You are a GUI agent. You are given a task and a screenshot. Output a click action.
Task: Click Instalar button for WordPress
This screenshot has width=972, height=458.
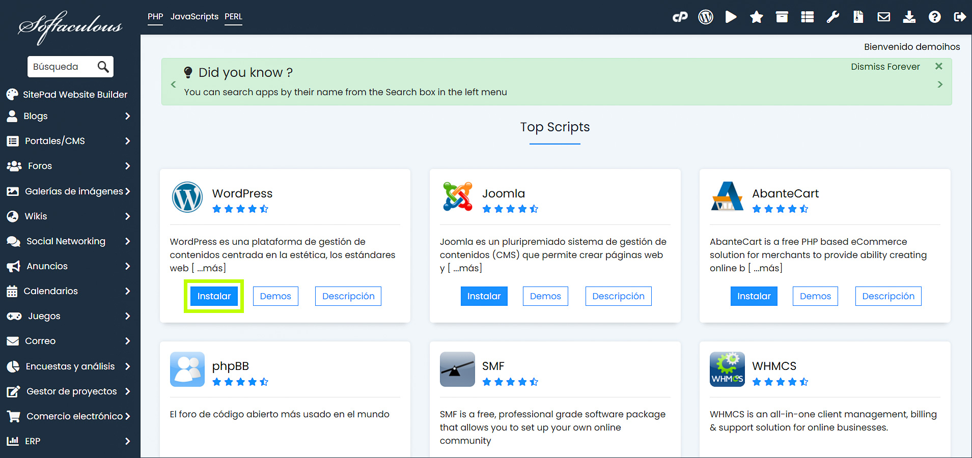tap(214, 296)
